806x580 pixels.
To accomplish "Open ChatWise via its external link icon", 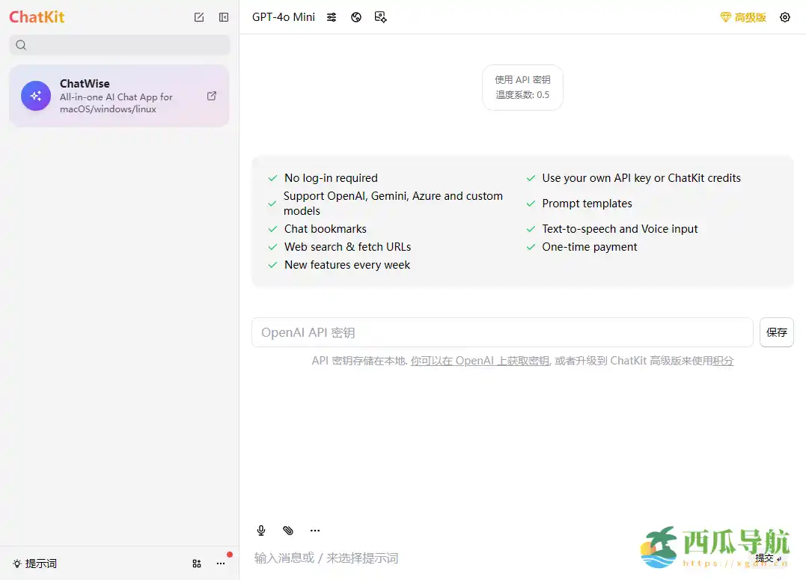I will pyautogui.click(x=212, y=96).
